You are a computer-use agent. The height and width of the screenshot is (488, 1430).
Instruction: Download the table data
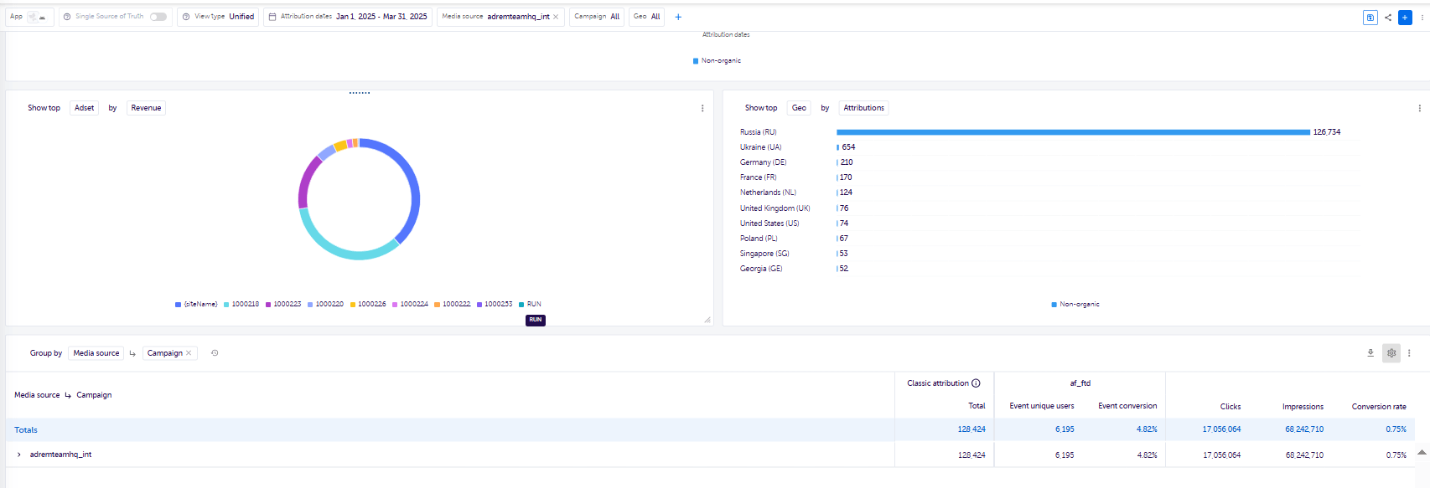(1370, 353)
